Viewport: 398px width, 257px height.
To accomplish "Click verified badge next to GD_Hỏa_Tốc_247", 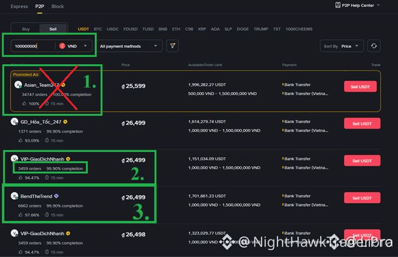I will point(66,122).
